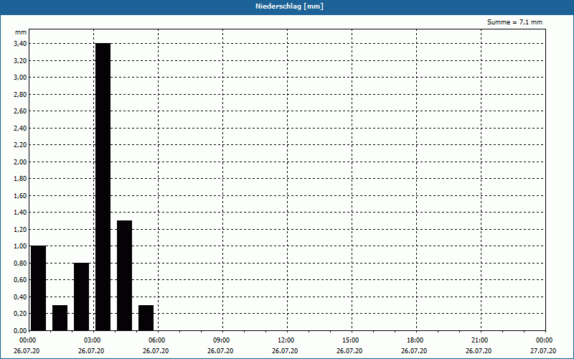Click the "1,80" y-axis label
The image size is (574, 359).
point(20,178)
